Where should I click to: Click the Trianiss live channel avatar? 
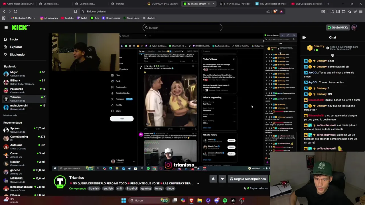coord(60,182)
